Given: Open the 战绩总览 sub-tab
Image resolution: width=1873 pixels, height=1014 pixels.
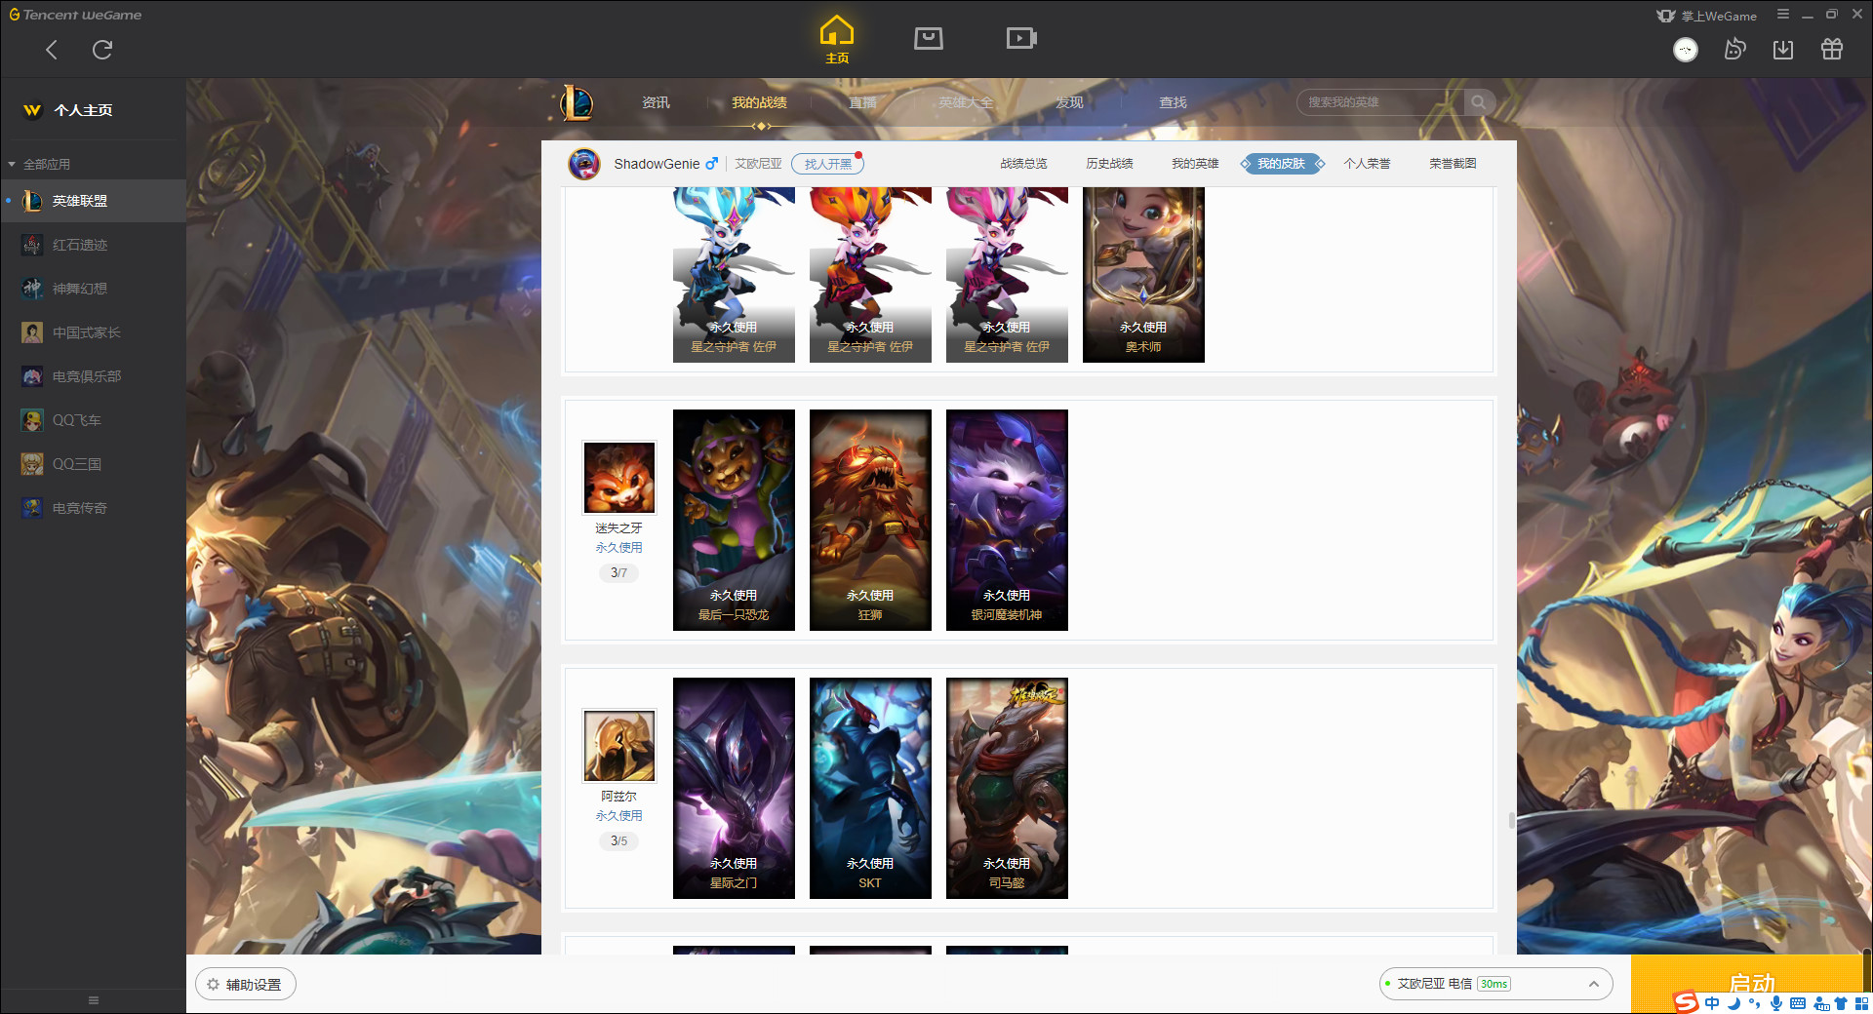Looking at the screenshot, I should pyautogui.click(x=1023, y=164).
